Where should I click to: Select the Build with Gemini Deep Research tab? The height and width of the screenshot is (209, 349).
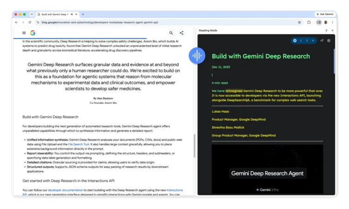[x=55, y=14]
